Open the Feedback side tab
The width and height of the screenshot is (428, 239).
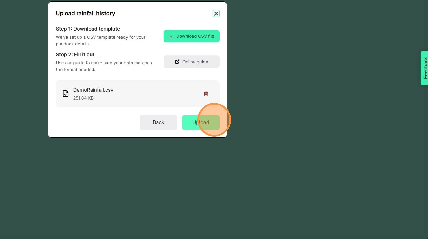[x=425, y=68]
